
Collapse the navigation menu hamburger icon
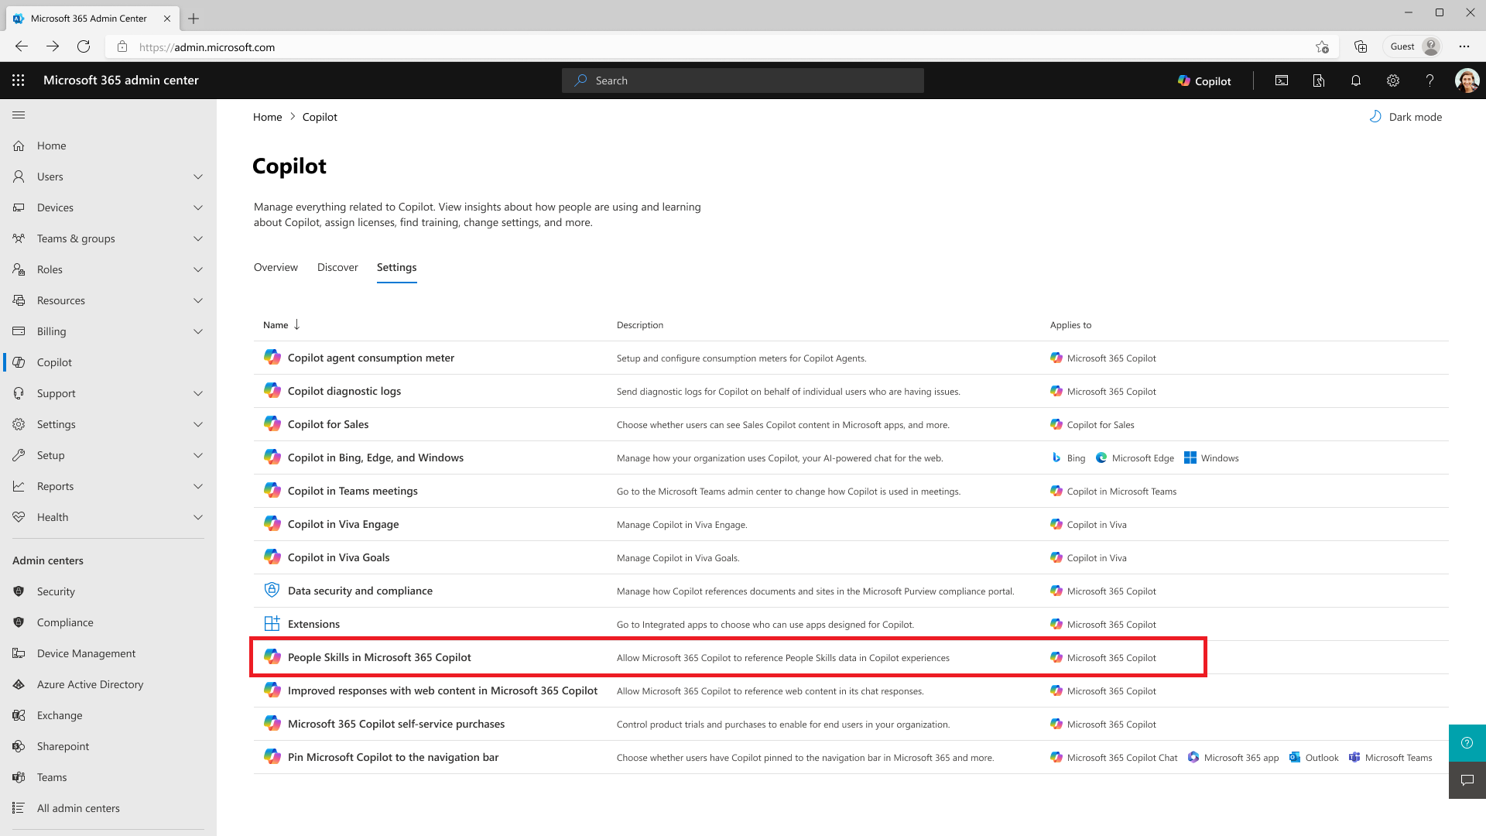[x=19, y=115]
